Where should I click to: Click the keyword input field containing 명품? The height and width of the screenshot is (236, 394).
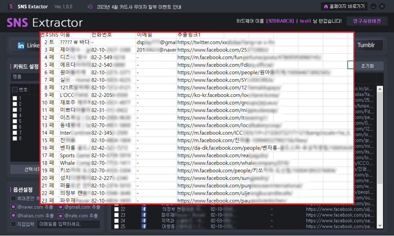[25, 77]
